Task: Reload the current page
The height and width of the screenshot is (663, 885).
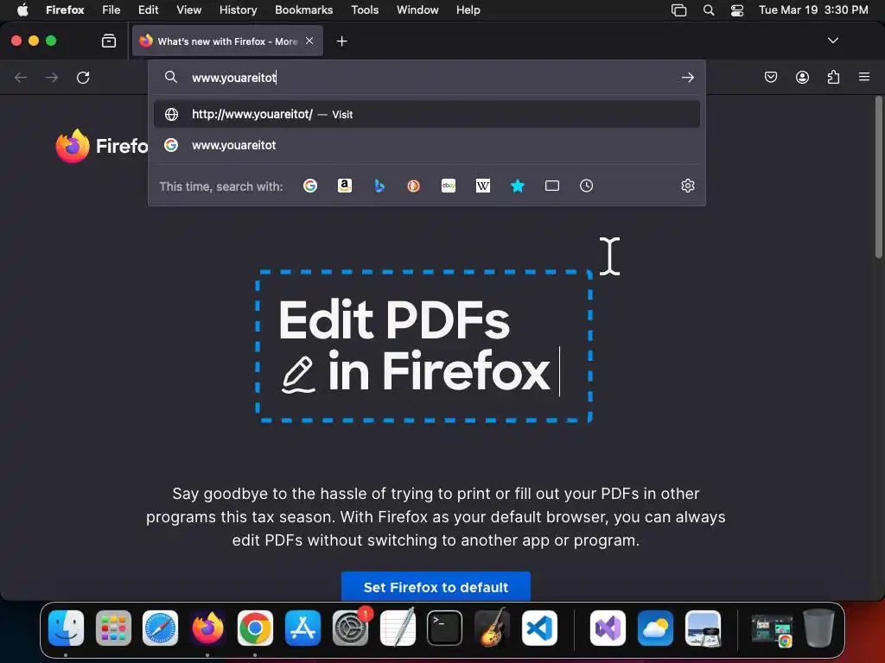Action: (83, 77)
